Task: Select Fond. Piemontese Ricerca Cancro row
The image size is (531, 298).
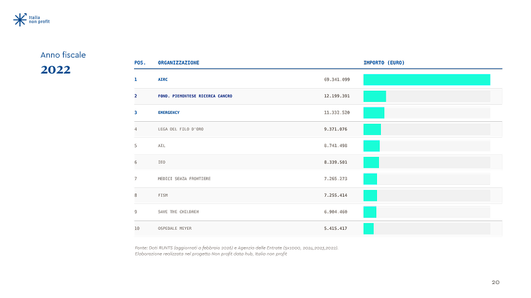Action: point(318,96)
